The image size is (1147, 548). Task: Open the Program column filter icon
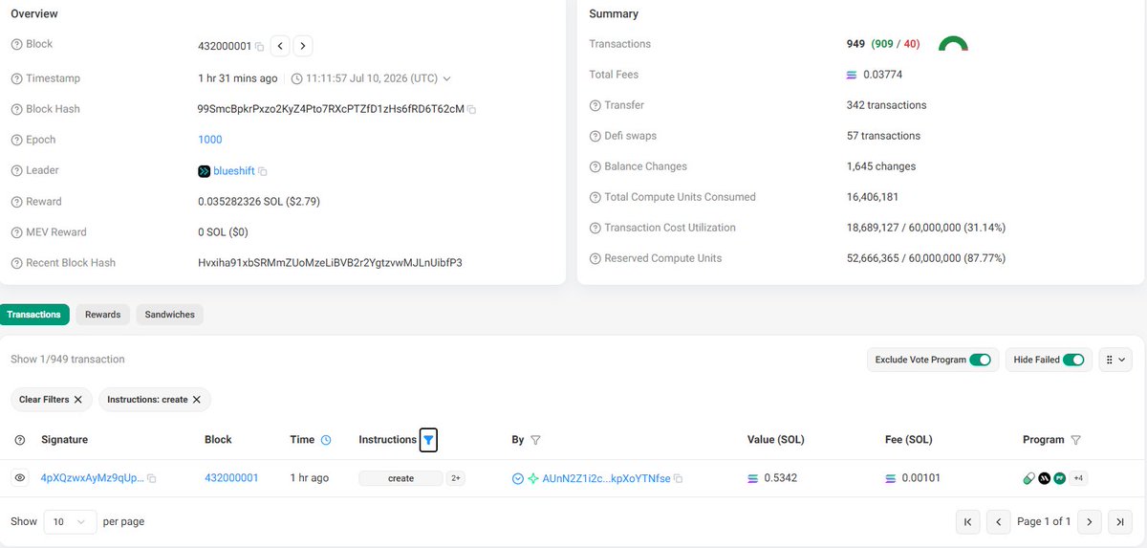pos(1076,440)
